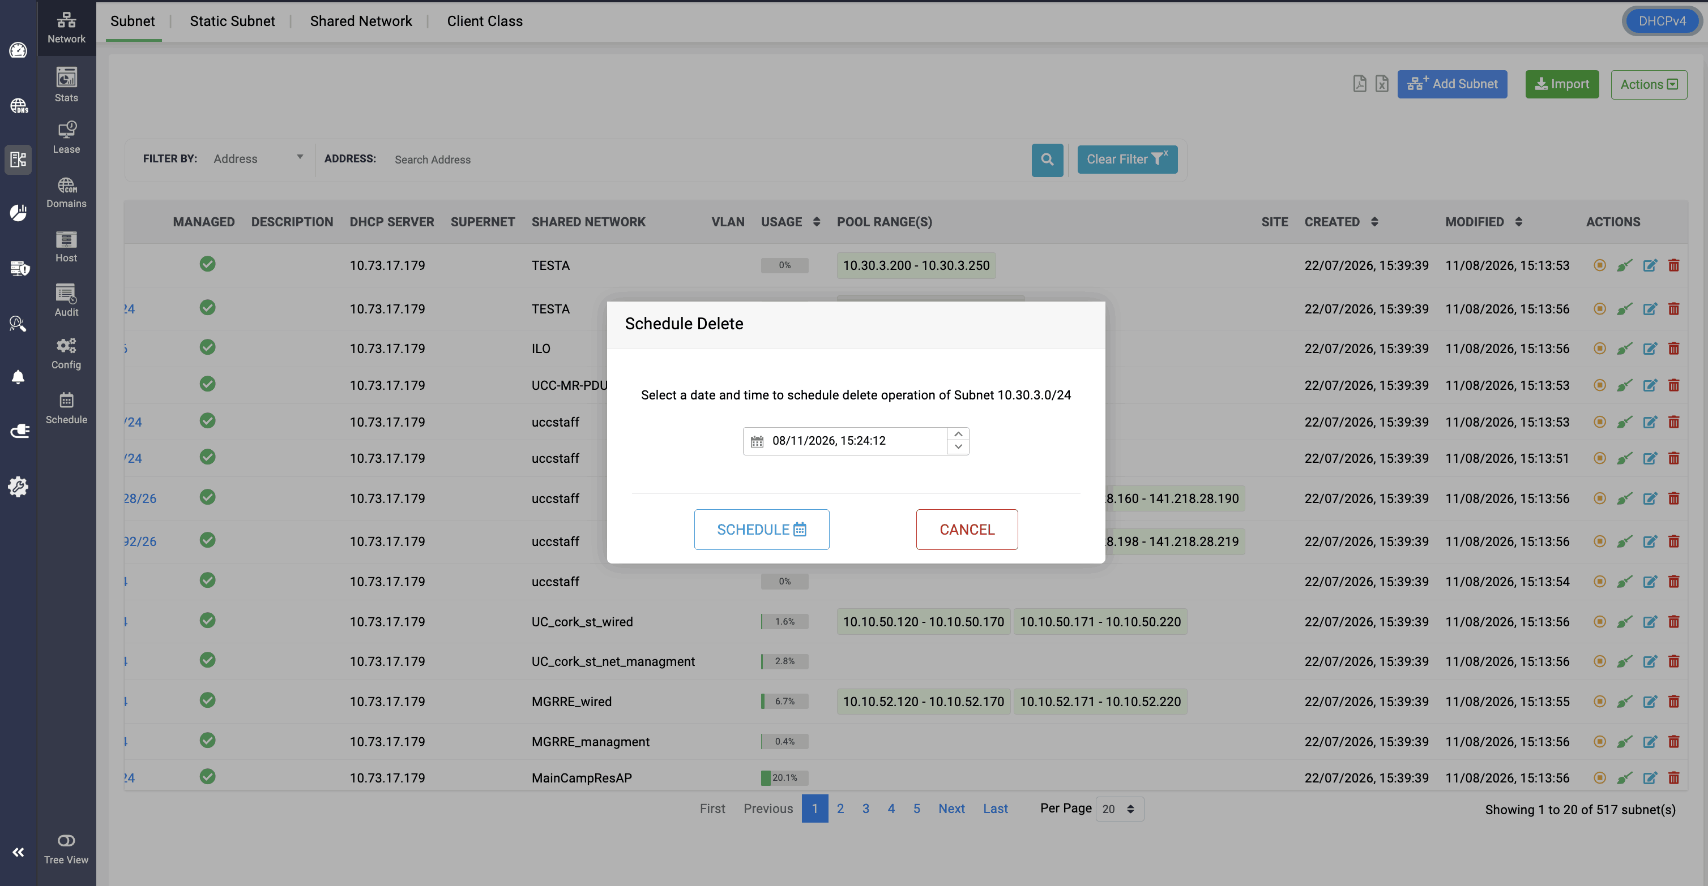Collapse the sidebar with double-chevron icon
The image size is (1708, 886).
pos(18,852)
